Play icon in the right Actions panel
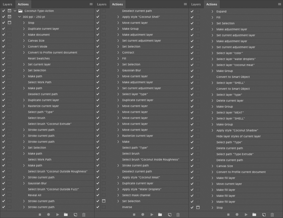This screenshot has height=218, width=283. coord(246,215)
